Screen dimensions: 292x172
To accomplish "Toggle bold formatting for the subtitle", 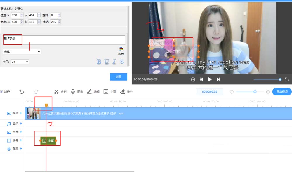I will (x=100, y=62).
